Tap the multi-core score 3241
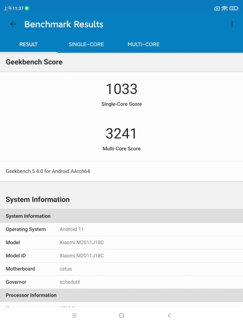The image size is (243, 324). pos(121,134)
